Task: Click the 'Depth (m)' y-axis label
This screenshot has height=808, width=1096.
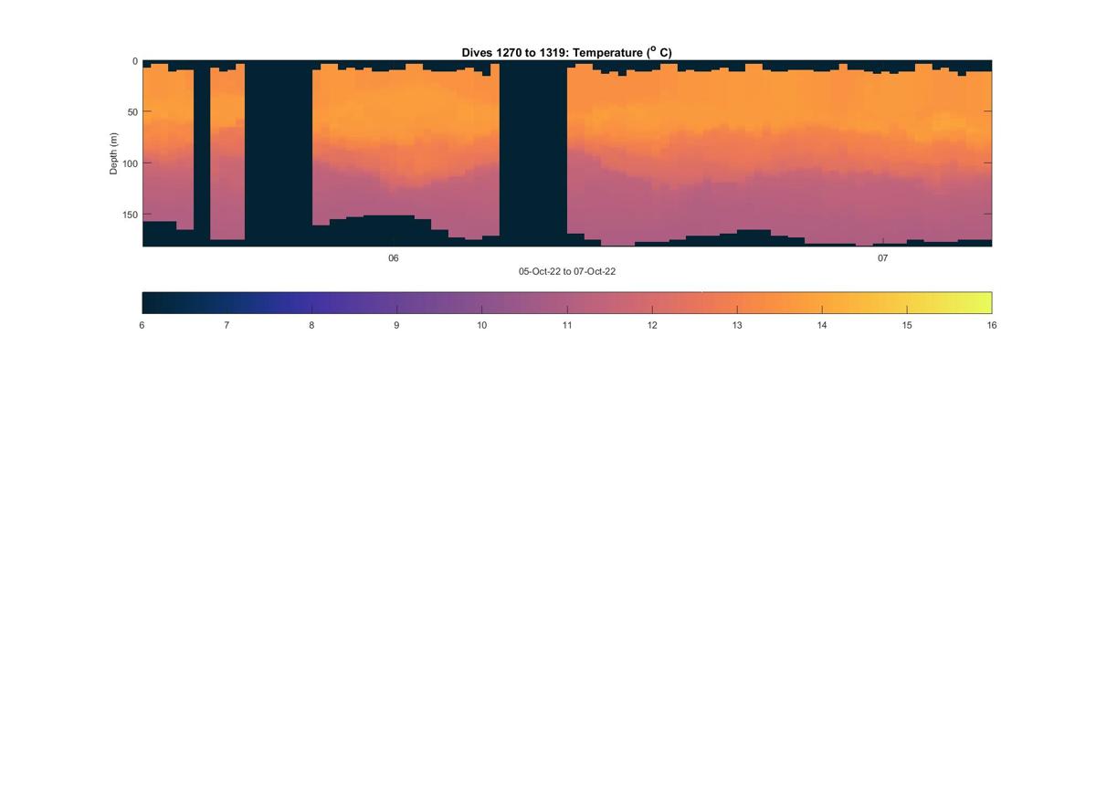Action: pos(114,153)
